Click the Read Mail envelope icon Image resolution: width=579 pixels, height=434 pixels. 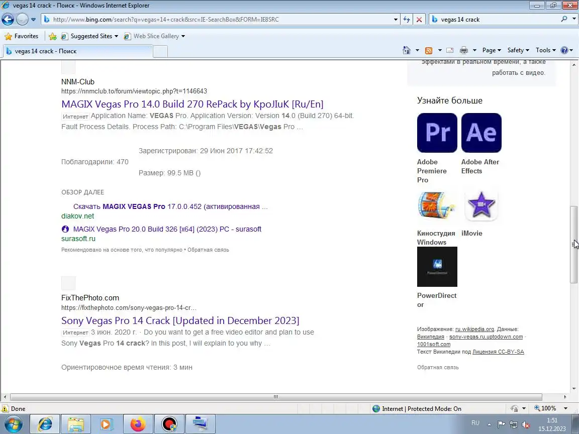tap(450, 50)
